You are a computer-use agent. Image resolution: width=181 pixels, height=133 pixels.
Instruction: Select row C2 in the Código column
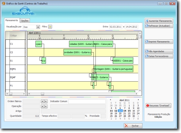16,52
